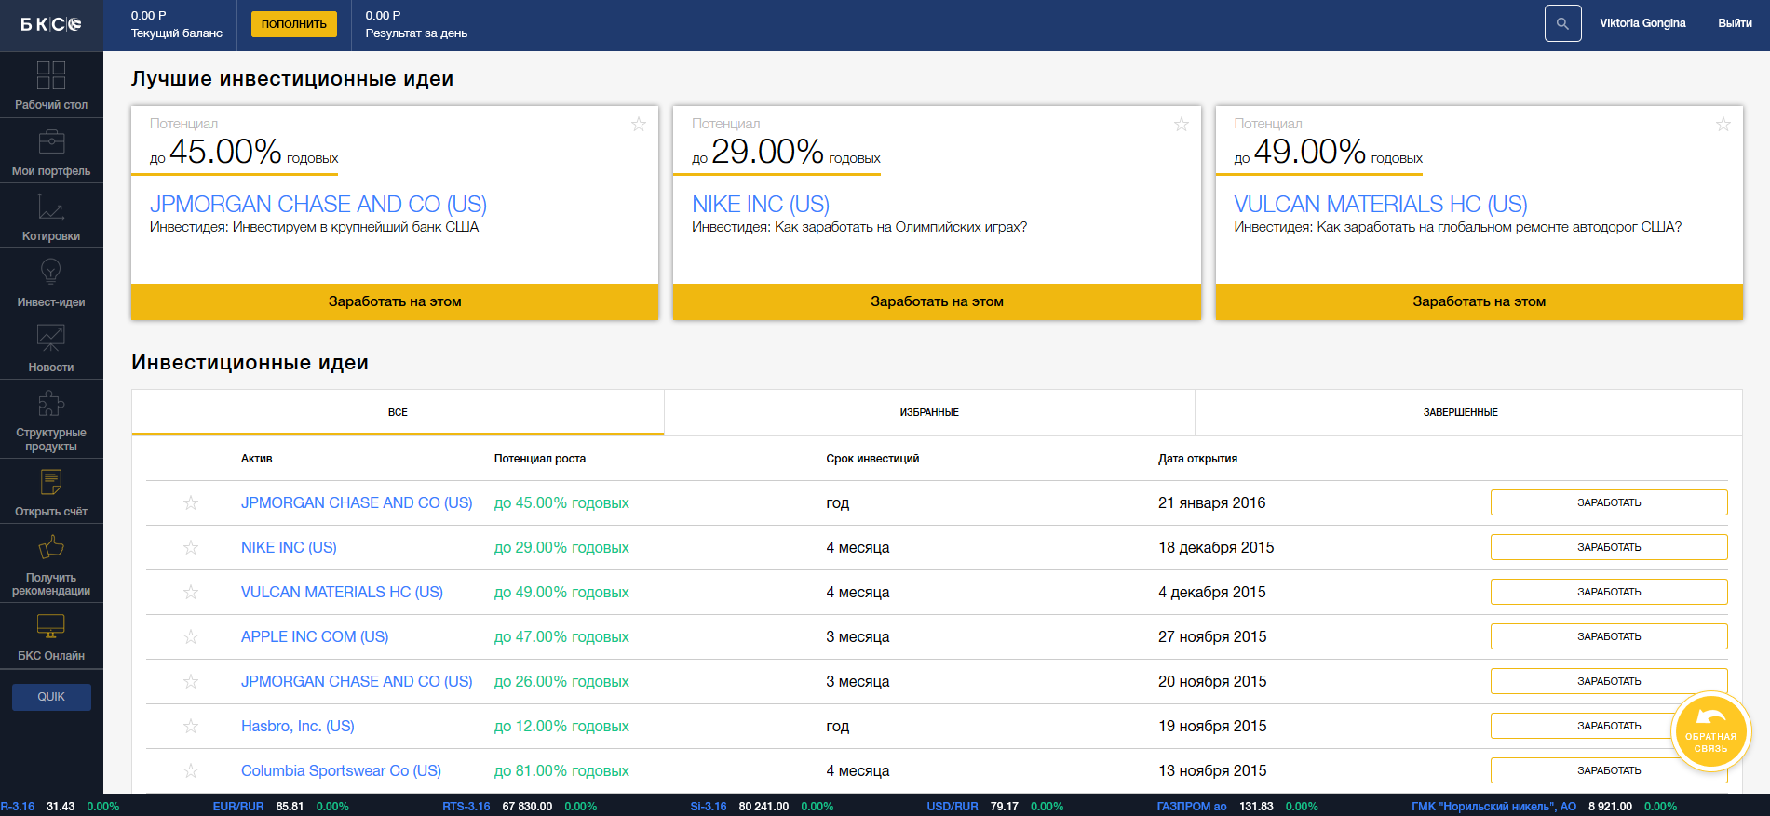Open NIKE INC (US) card title
This screenshot has height=816, width=1770.
(x=761, y=204)
